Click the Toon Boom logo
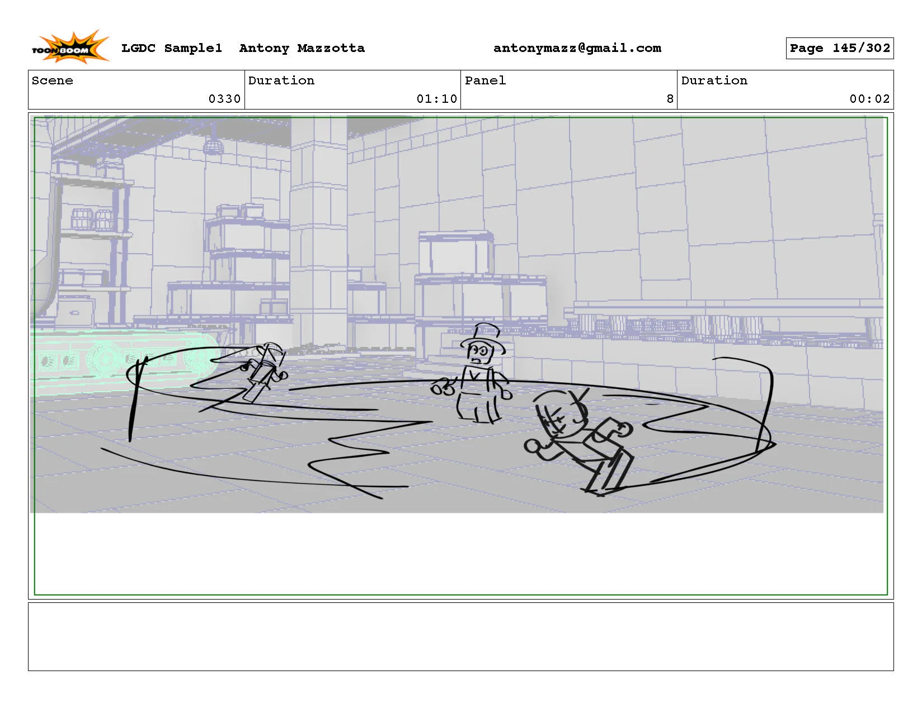This screenshot has height=713, width=922. click(70, 46)
